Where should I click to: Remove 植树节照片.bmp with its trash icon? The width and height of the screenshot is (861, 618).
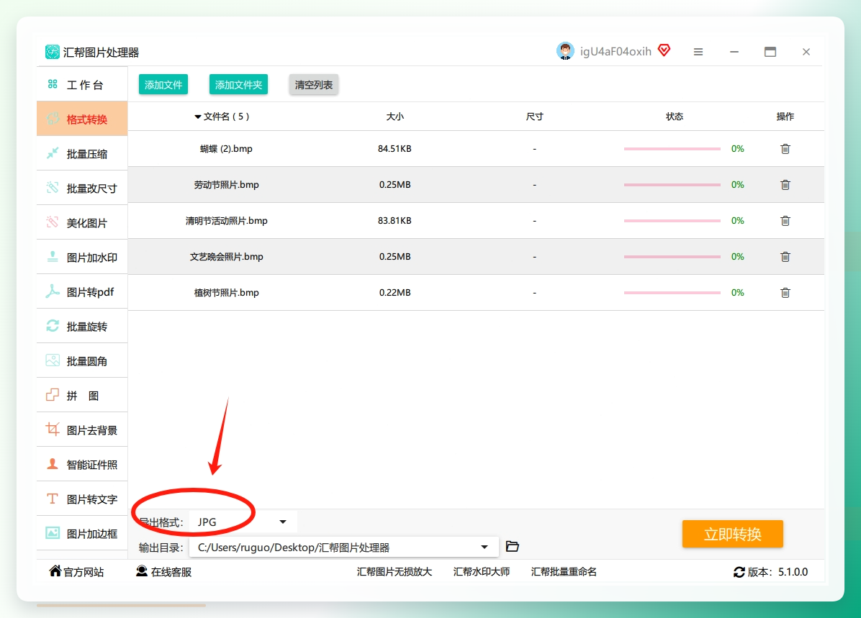point(785,293)
